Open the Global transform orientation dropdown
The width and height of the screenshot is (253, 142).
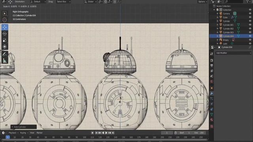coord(91,2)
